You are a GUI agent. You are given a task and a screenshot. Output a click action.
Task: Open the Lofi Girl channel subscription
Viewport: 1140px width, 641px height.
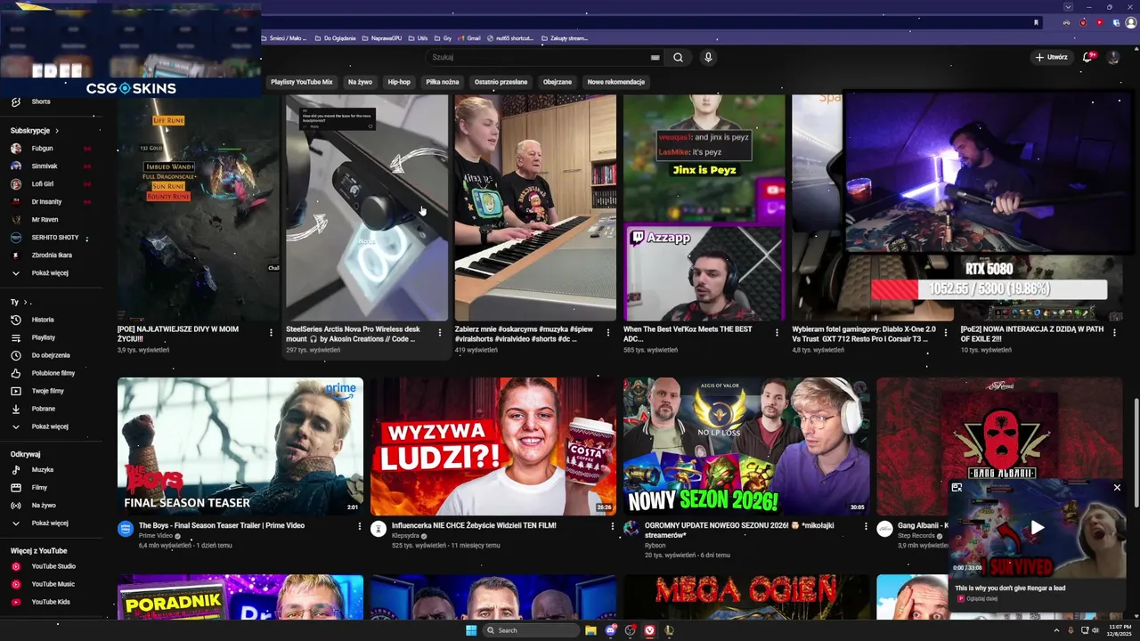tap(43, 183)
